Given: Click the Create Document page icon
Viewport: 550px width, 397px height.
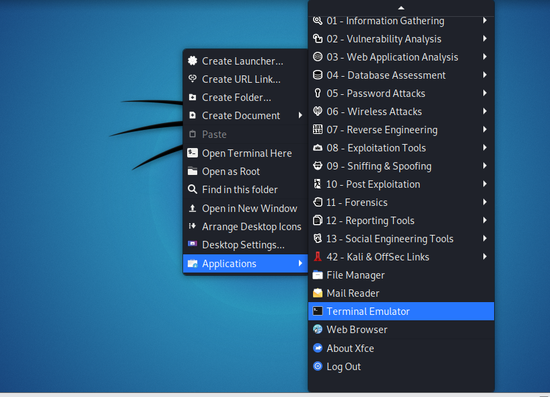Looking at the screenshot, I should tap(193, 115).
